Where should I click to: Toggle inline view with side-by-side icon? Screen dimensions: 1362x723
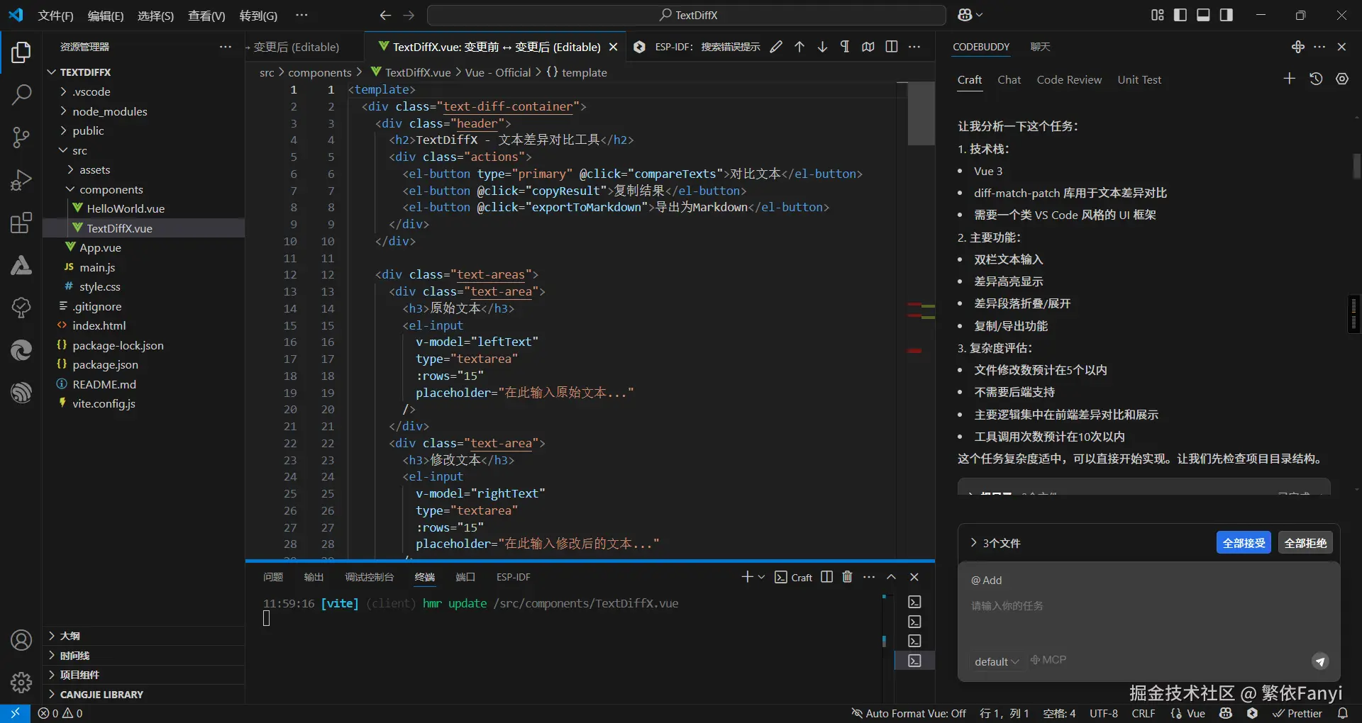(892, 47)
